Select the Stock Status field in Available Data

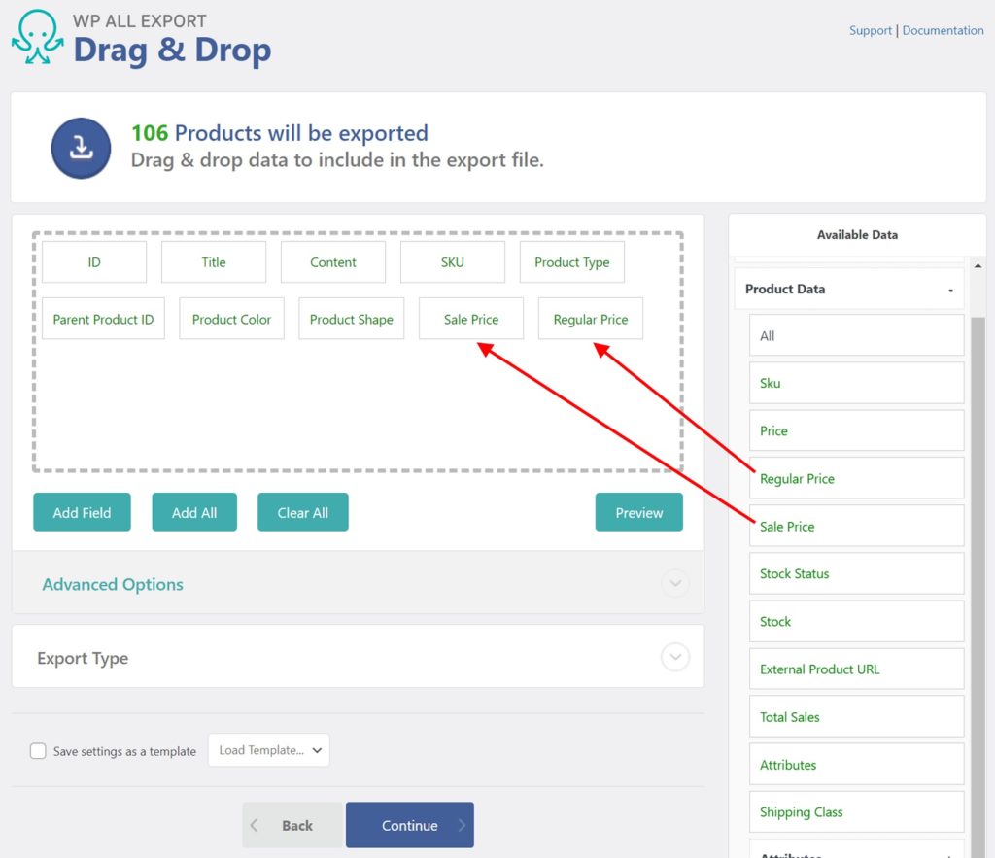coord(856,573)
